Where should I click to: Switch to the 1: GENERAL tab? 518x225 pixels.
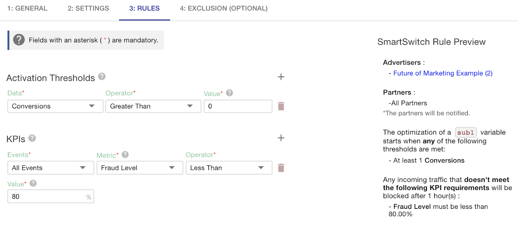pos(28,8)
